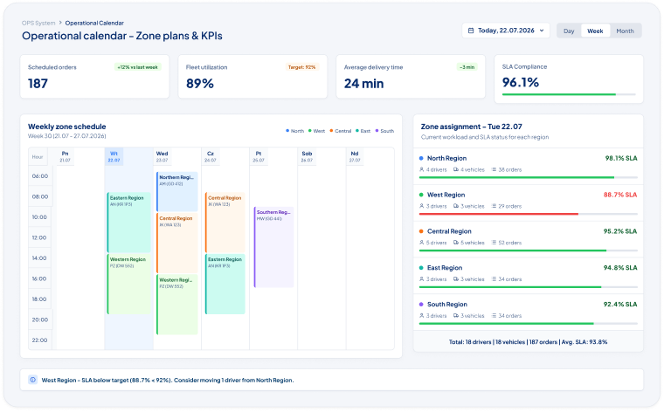The height and width of the screenshot is (412, 664).
Task: Expand the West Region zone row
Action: (x=528, y=203)
